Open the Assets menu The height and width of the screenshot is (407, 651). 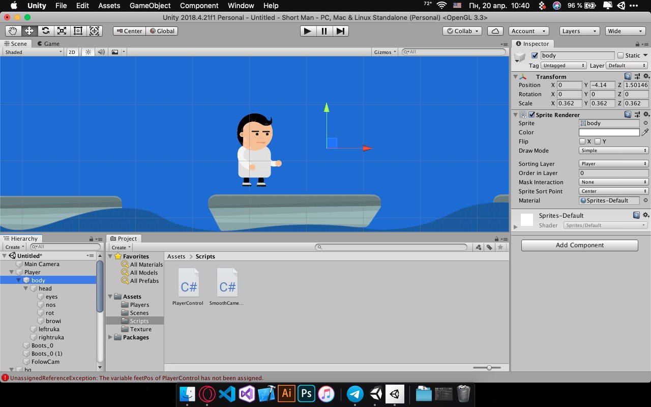click(109, 6)
